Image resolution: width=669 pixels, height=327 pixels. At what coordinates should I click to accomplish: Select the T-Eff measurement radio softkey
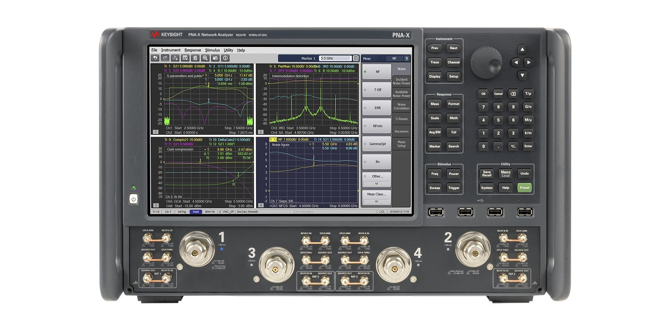pyautogui.click(x=377, y=90)
